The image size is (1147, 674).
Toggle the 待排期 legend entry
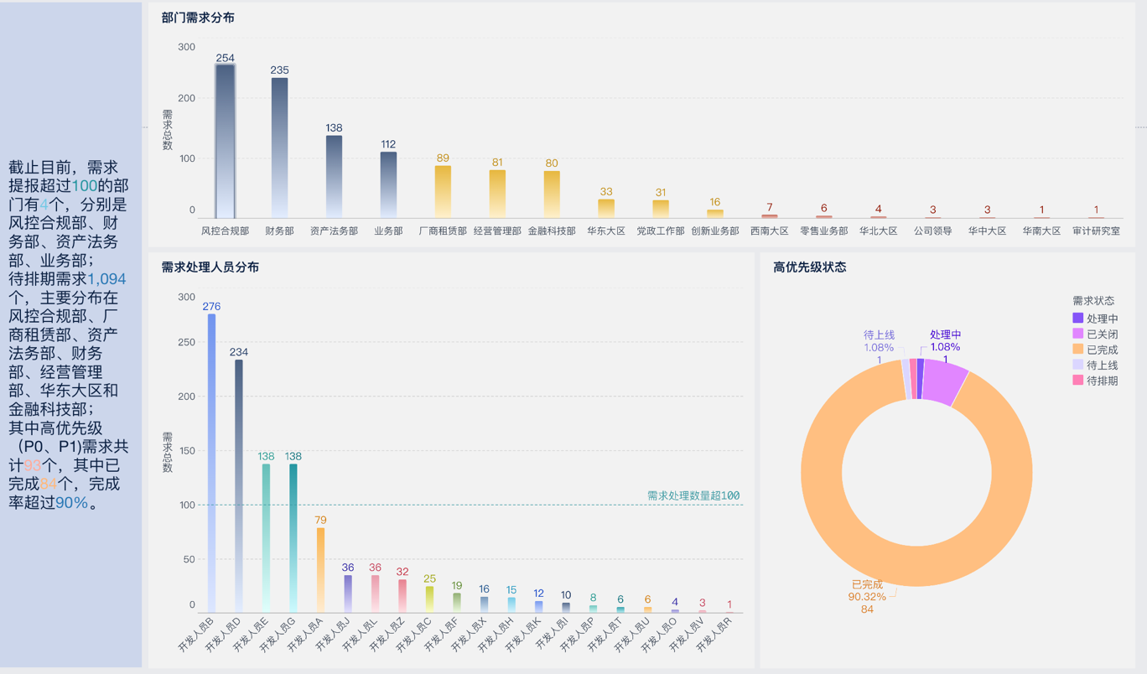[1102, 381]
